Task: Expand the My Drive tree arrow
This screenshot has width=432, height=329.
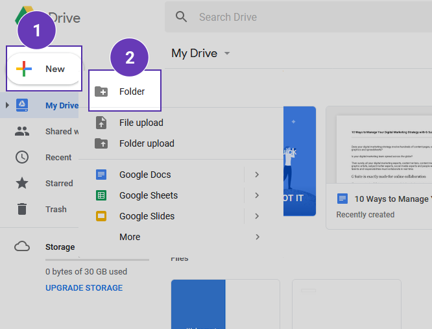Action: point(7,105)
